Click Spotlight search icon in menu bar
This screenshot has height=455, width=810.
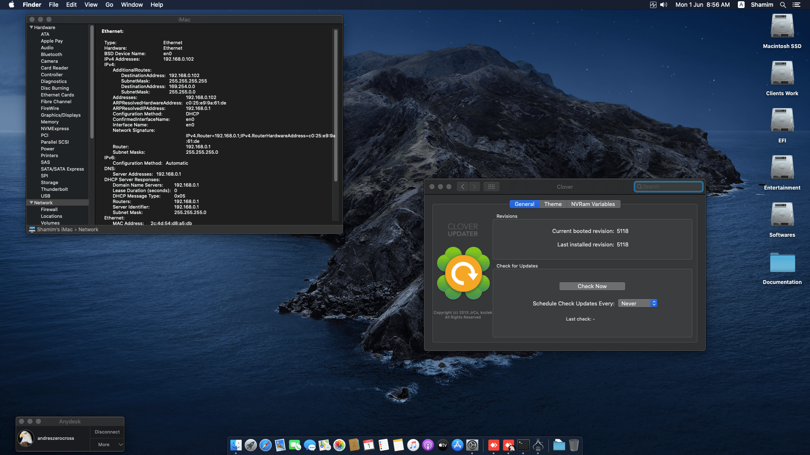(x=783, y=5)
